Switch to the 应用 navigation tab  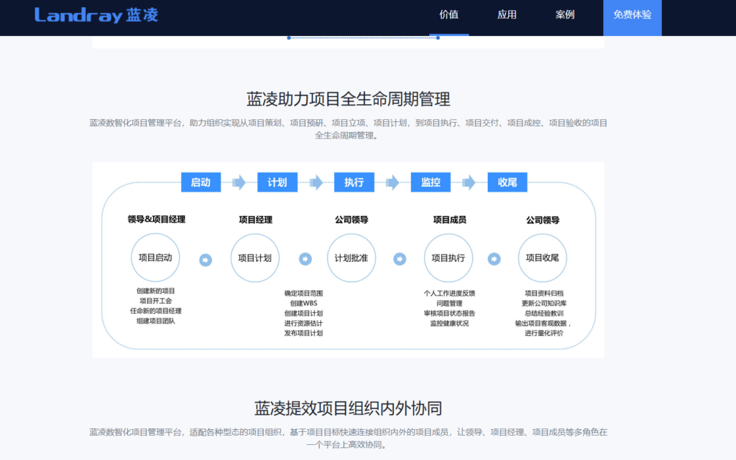pos(507,15)
